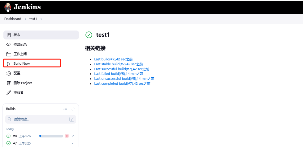Click the Builds panel heading
The width and height of the screenshot is (303, 147).
[11, 109]
